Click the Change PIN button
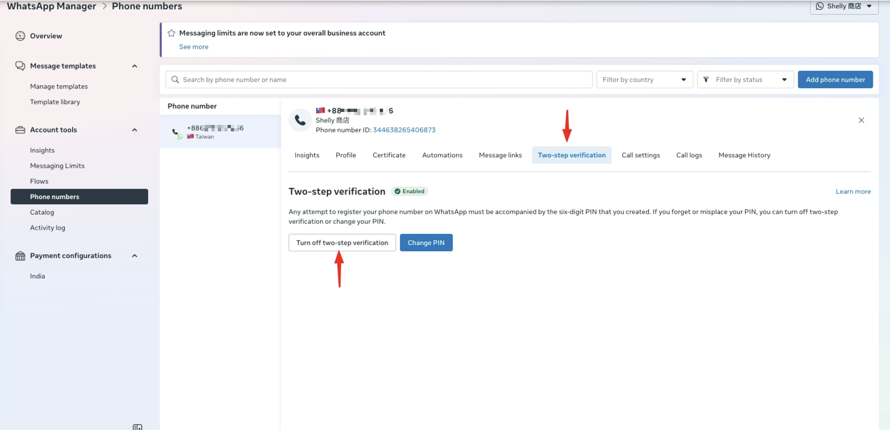Image resolution: width=890 pixels, height=430 pixels. pyautogui.click(x=426, y=243)
